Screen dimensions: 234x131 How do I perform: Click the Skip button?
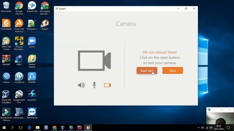[173, 71]
